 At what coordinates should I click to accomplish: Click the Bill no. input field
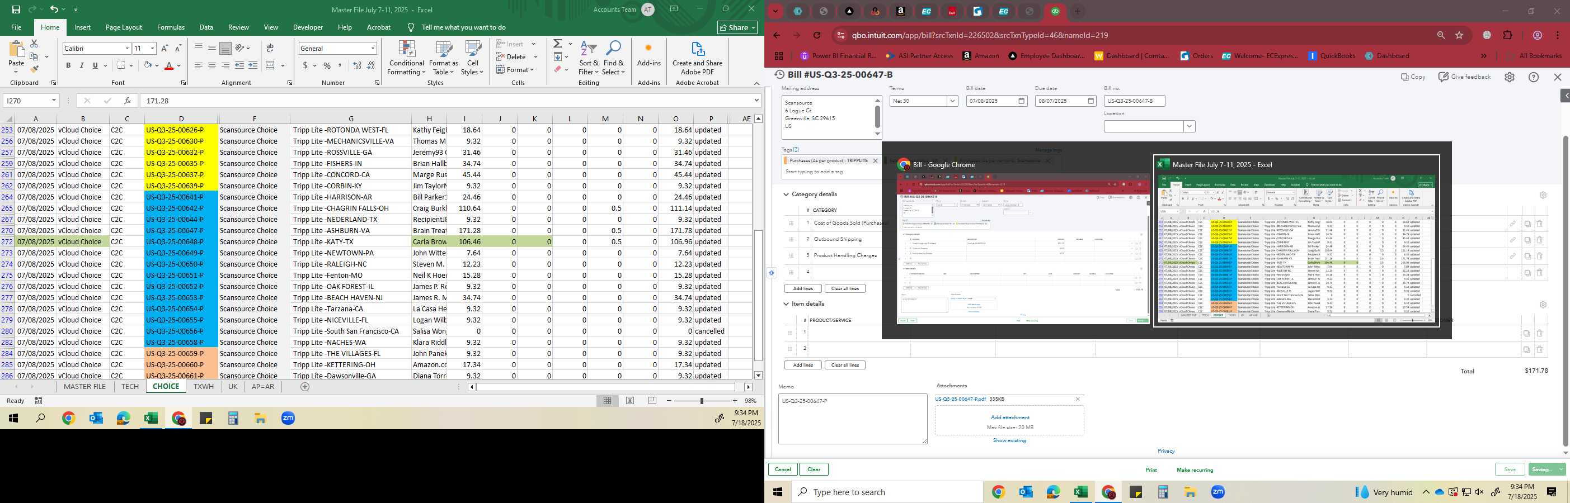pos(1134,101)
